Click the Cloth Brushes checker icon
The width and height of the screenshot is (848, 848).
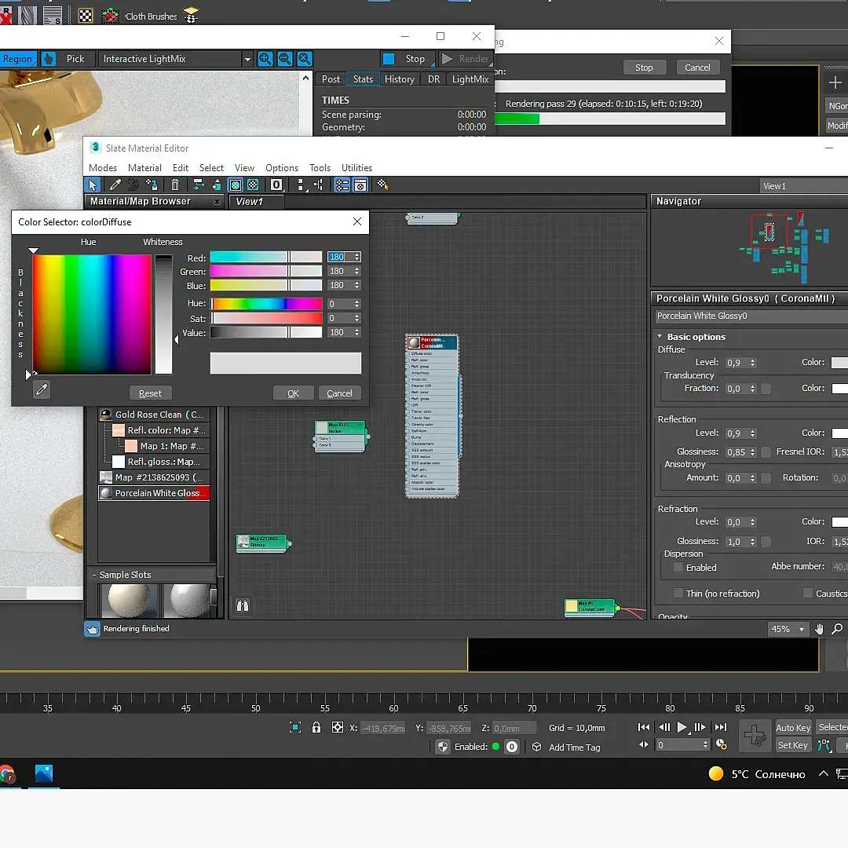(x=86, y=16)
